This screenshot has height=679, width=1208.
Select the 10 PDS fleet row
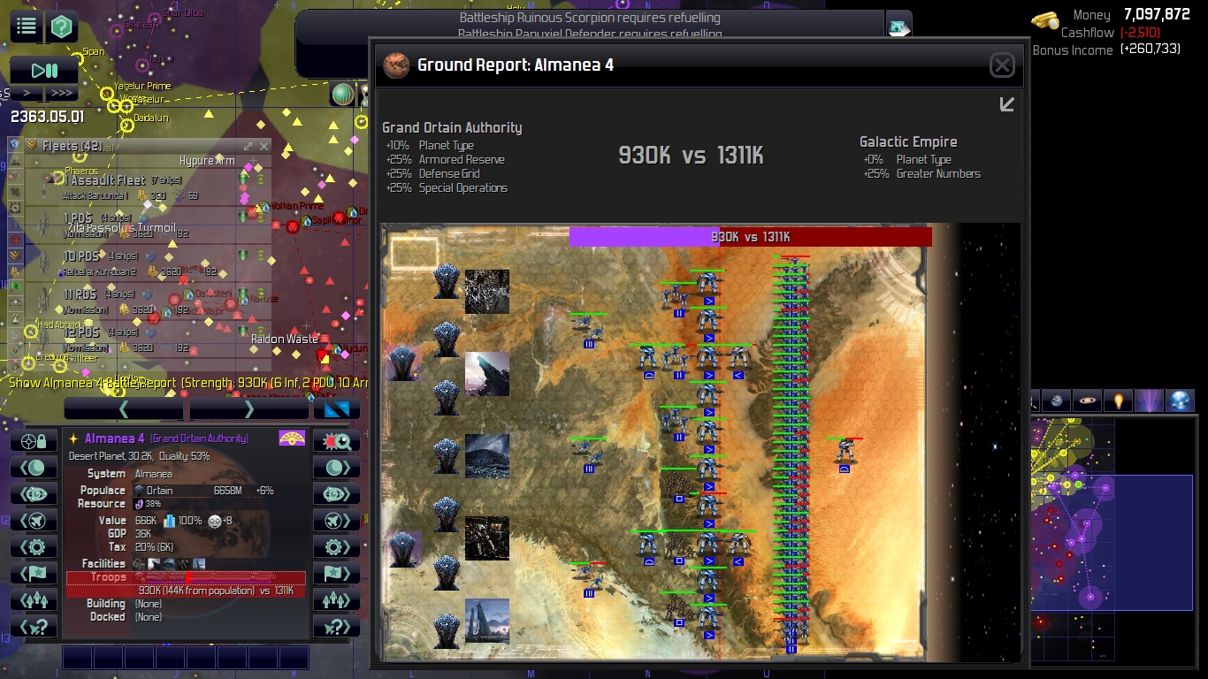(148, 263)
